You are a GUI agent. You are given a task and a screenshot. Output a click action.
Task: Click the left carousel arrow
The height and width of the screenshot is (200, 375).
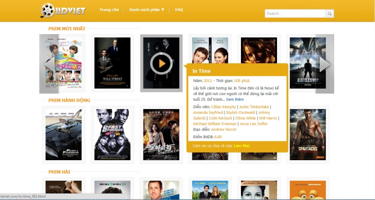(49, 64)
